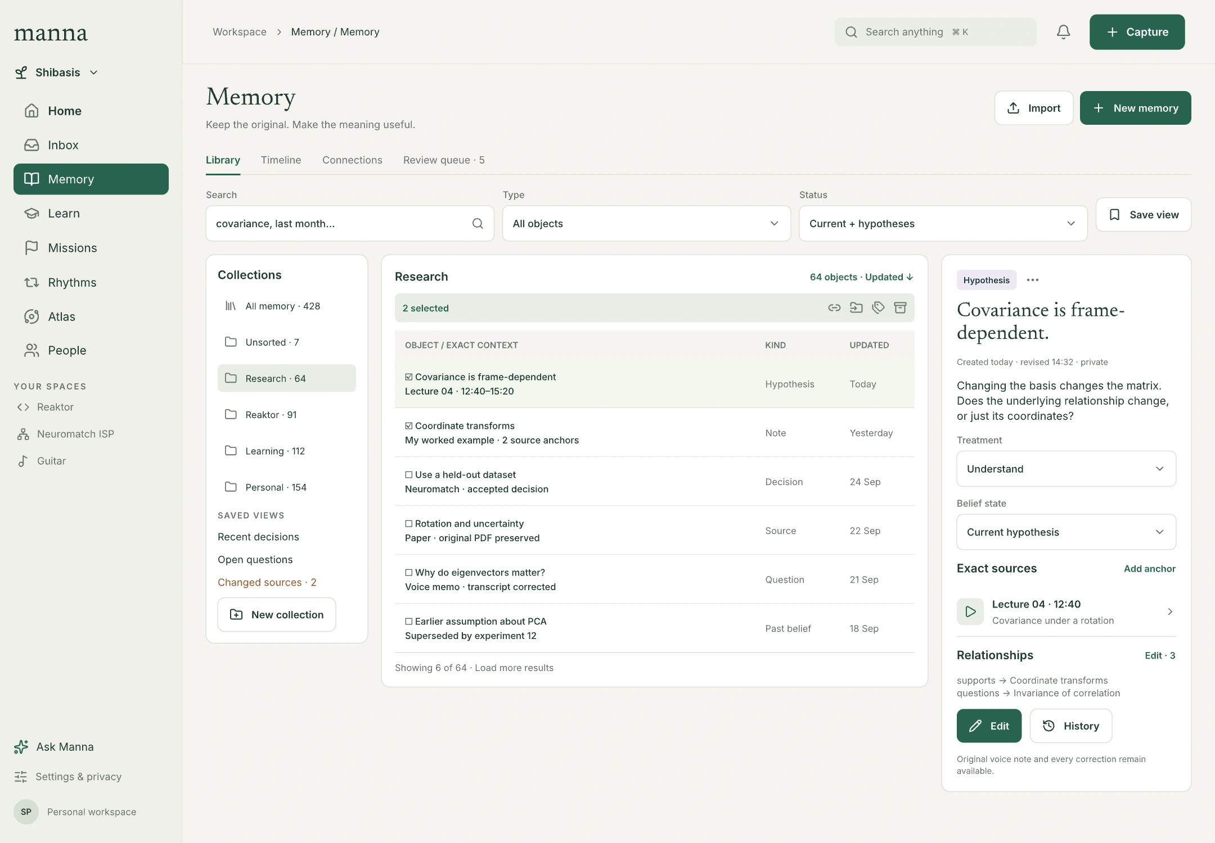The width and height of the screenshot is (1215, 843).
Task: Open Rhythms in the sidebar
Action: [91, 282]
